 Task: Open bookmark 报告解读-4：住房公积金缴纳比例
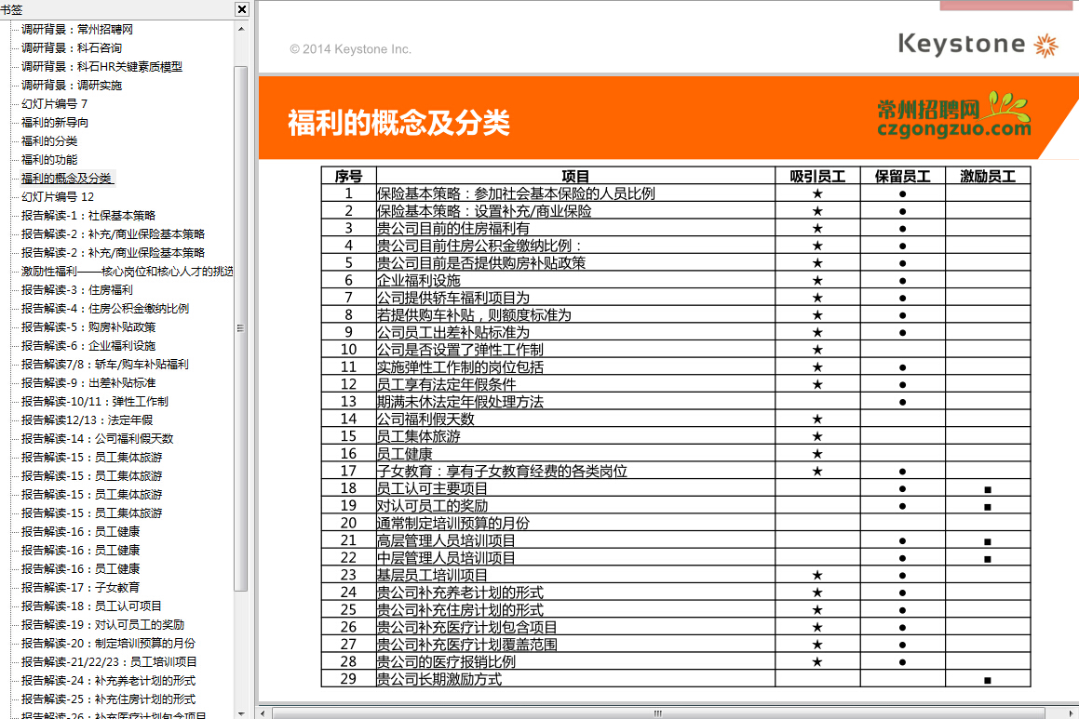coord(105,308)
